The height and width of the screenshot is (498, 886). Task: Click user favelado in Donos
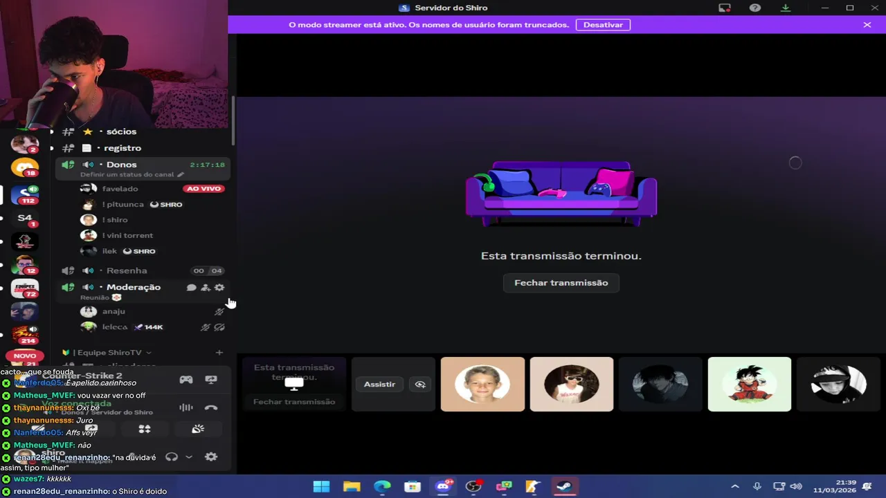(x=120, y=189)
